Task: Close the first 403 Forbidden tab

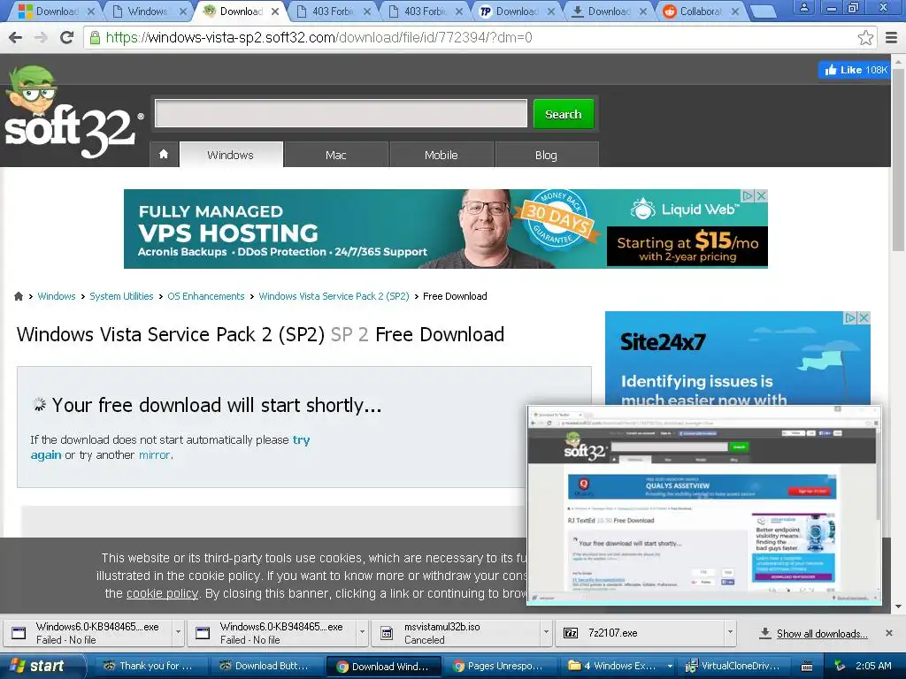Action: click(367, 11)
